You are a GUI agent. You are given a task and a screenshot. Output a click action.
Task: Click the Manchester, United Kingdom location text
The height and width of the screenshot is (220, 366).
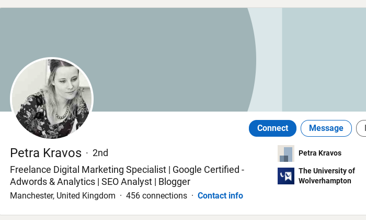(63, 195)
